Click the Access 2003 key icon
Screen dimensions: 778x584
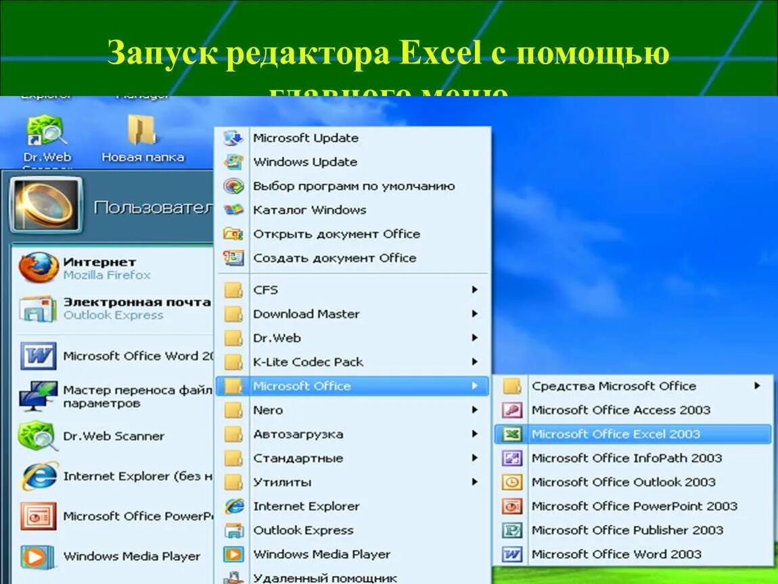coord(511,410)
